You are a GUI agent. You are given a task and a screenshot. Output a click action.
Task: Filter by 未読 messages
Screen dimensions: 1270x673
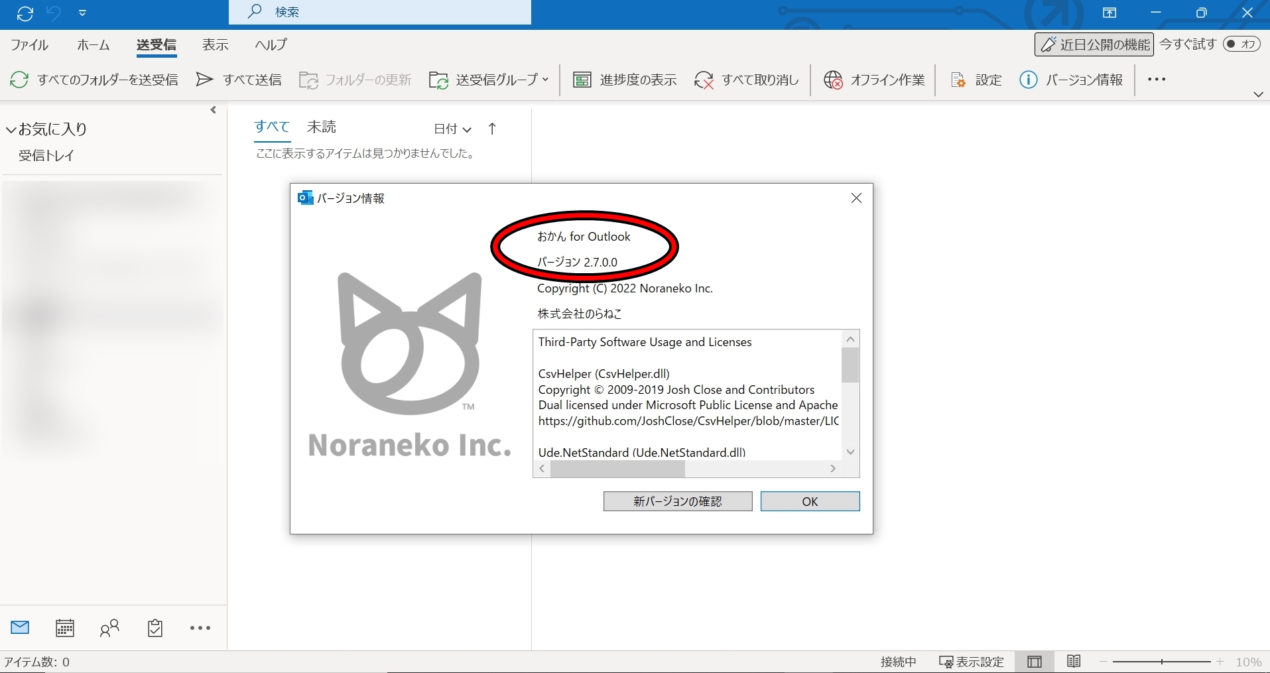(322, 127)
